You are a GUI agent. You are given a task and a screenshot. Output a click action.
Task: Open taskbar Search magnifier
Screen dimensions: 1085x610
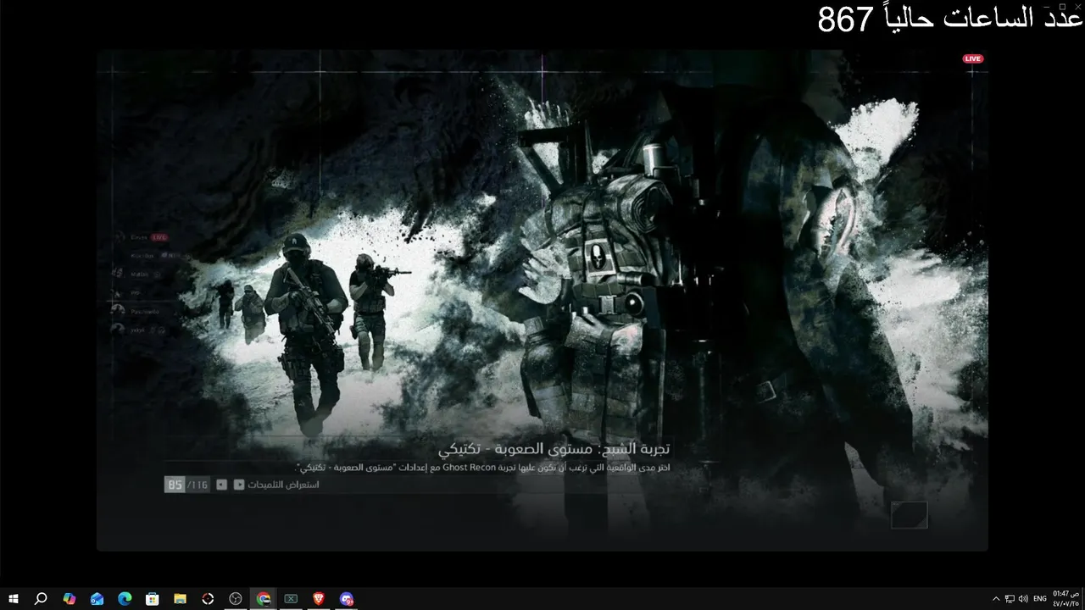point(41,599)
